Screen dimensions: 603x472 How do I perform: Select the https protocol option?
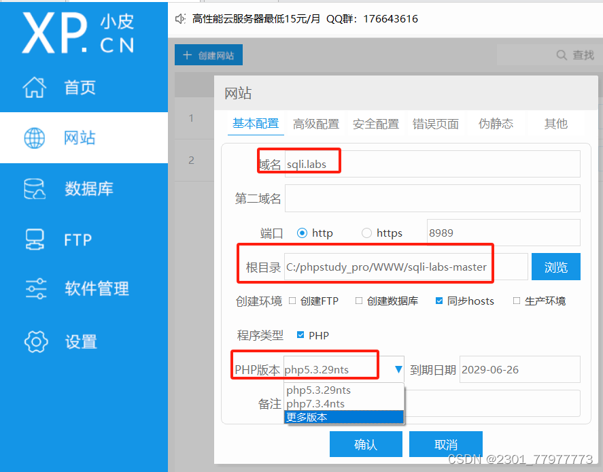point(366,232)
